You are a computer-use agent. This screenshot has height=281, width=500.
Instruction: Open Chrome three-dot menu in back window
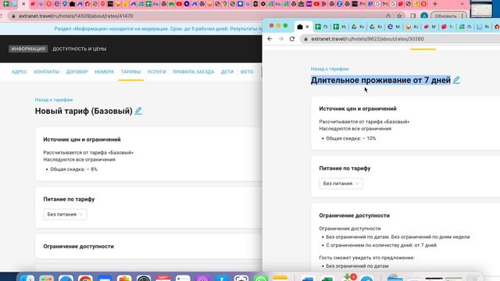[462, 16]
